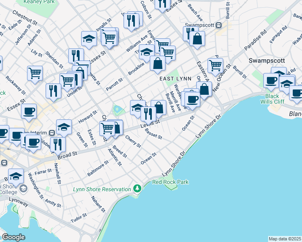Open the Lynn Interim transit station icon
Image resolution: width=302 pixels, height=242 pixels.
tap(52, 133)
